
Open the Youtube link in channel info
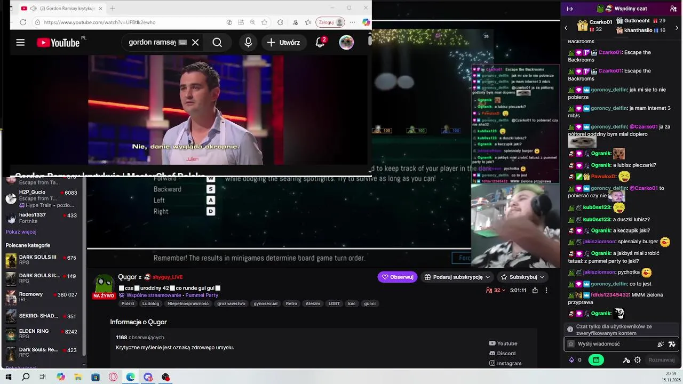503,343
